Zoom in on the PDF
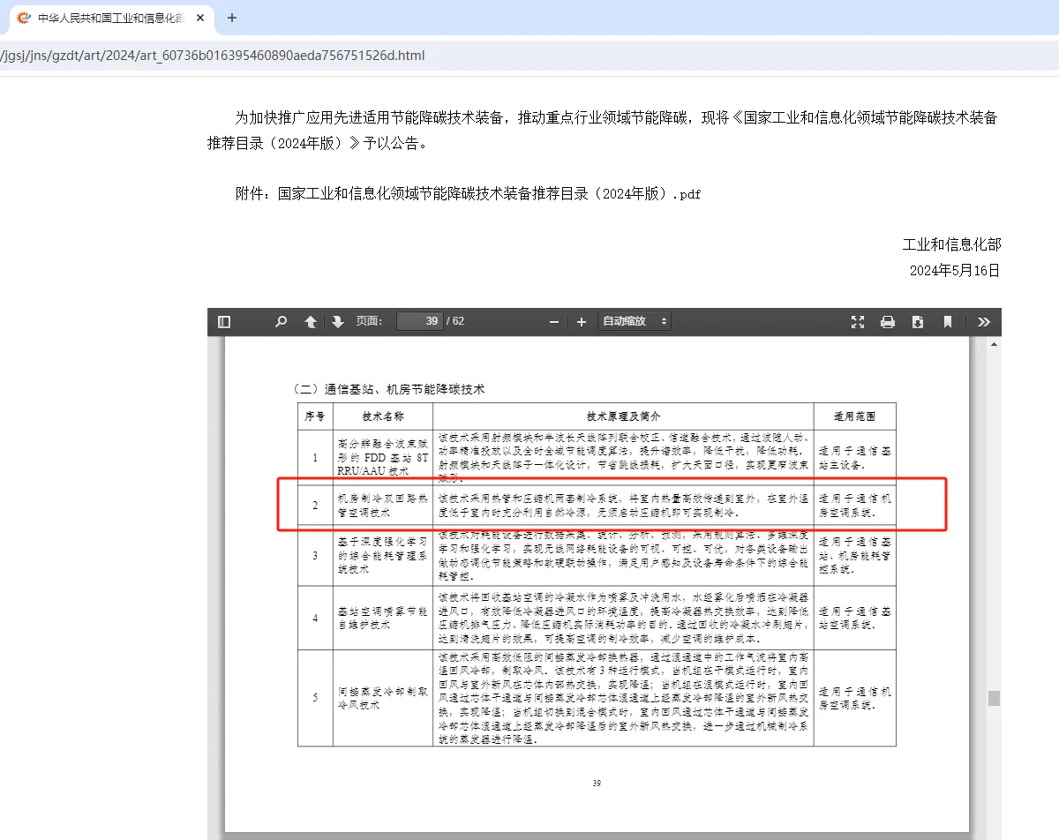 [x=579, y=321]
